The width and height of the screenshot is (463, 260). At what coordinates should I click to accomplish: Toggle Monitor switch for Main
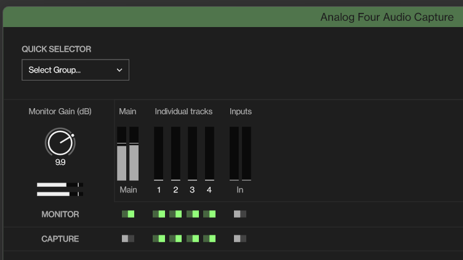pos(128,214)
